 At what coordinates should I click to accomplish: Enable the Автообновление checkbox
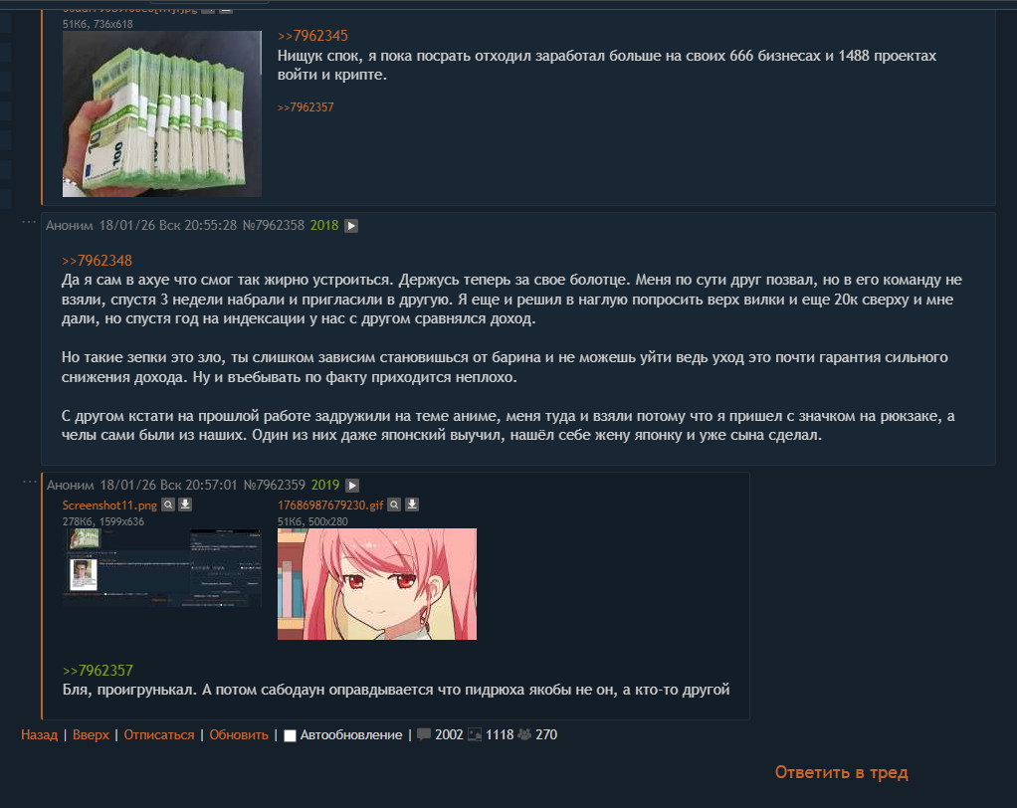(x=290, y=735)
